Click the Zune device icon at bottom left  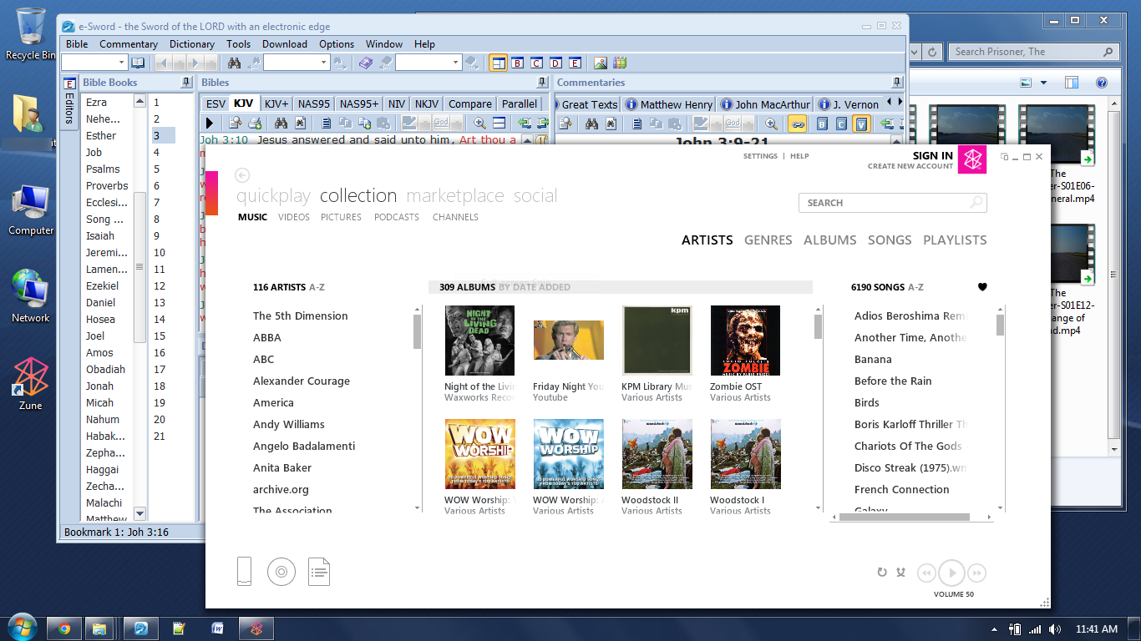pos(244,571)
